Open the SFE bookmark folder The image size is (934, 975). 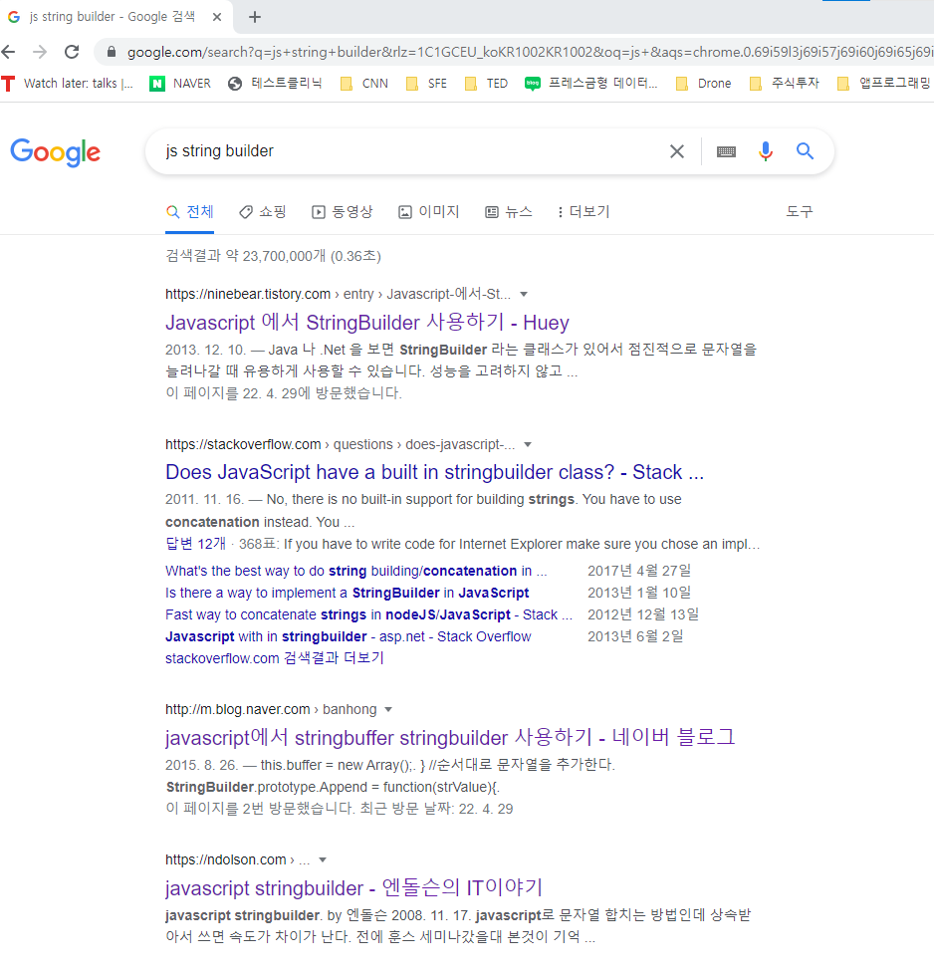click(426, 84)
